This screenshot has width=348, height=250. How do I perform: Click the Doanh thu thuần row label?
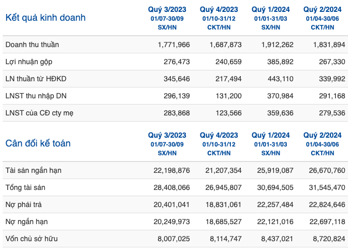[32, 45]
